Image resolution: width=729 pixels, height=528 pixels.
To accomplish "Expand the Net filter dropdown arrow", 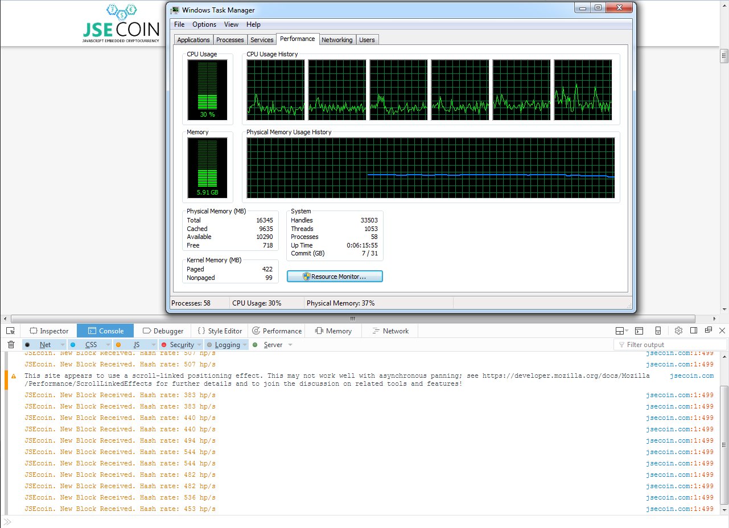I will tap(62, 345).
